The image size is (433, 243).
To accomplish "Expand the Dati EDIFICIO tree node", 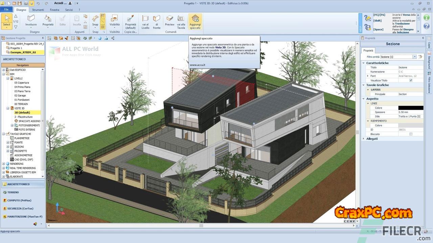I will 3,70.
